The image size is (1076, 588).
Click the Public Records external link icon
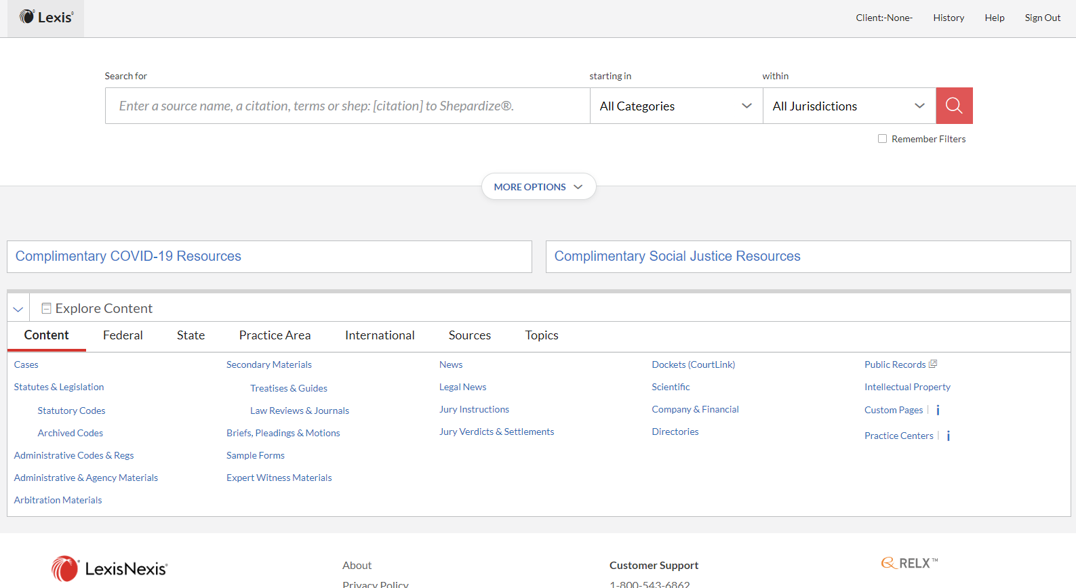pos(933,364)
